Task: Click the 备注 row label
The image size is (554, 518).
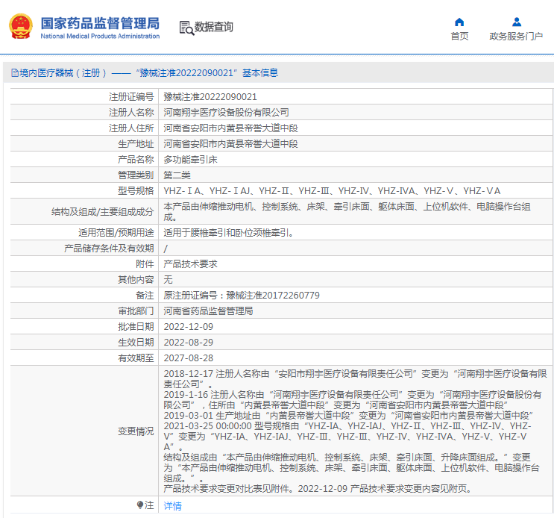Action: 145,296
